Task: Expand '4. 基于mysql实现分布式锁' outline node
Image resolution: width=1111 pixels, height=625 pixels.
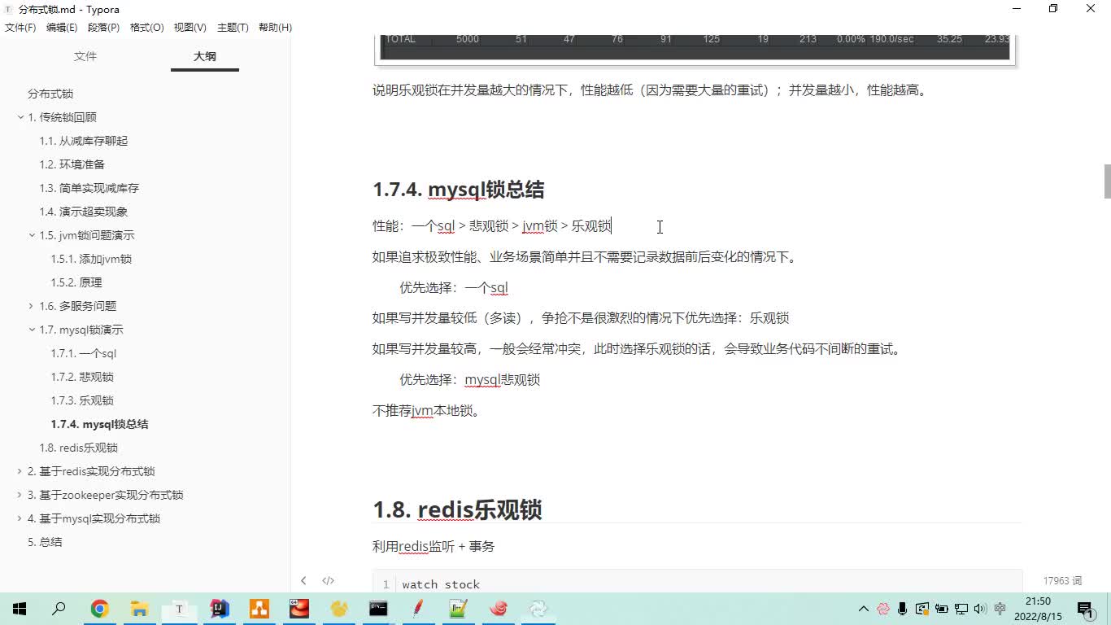Action: tap(20, 518)
